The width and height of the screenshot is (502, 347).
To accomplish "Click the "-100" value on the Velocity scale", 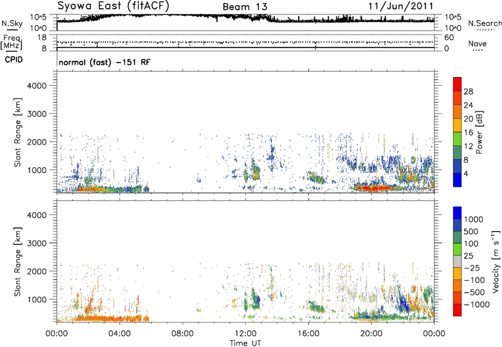I will coord(474,280).
